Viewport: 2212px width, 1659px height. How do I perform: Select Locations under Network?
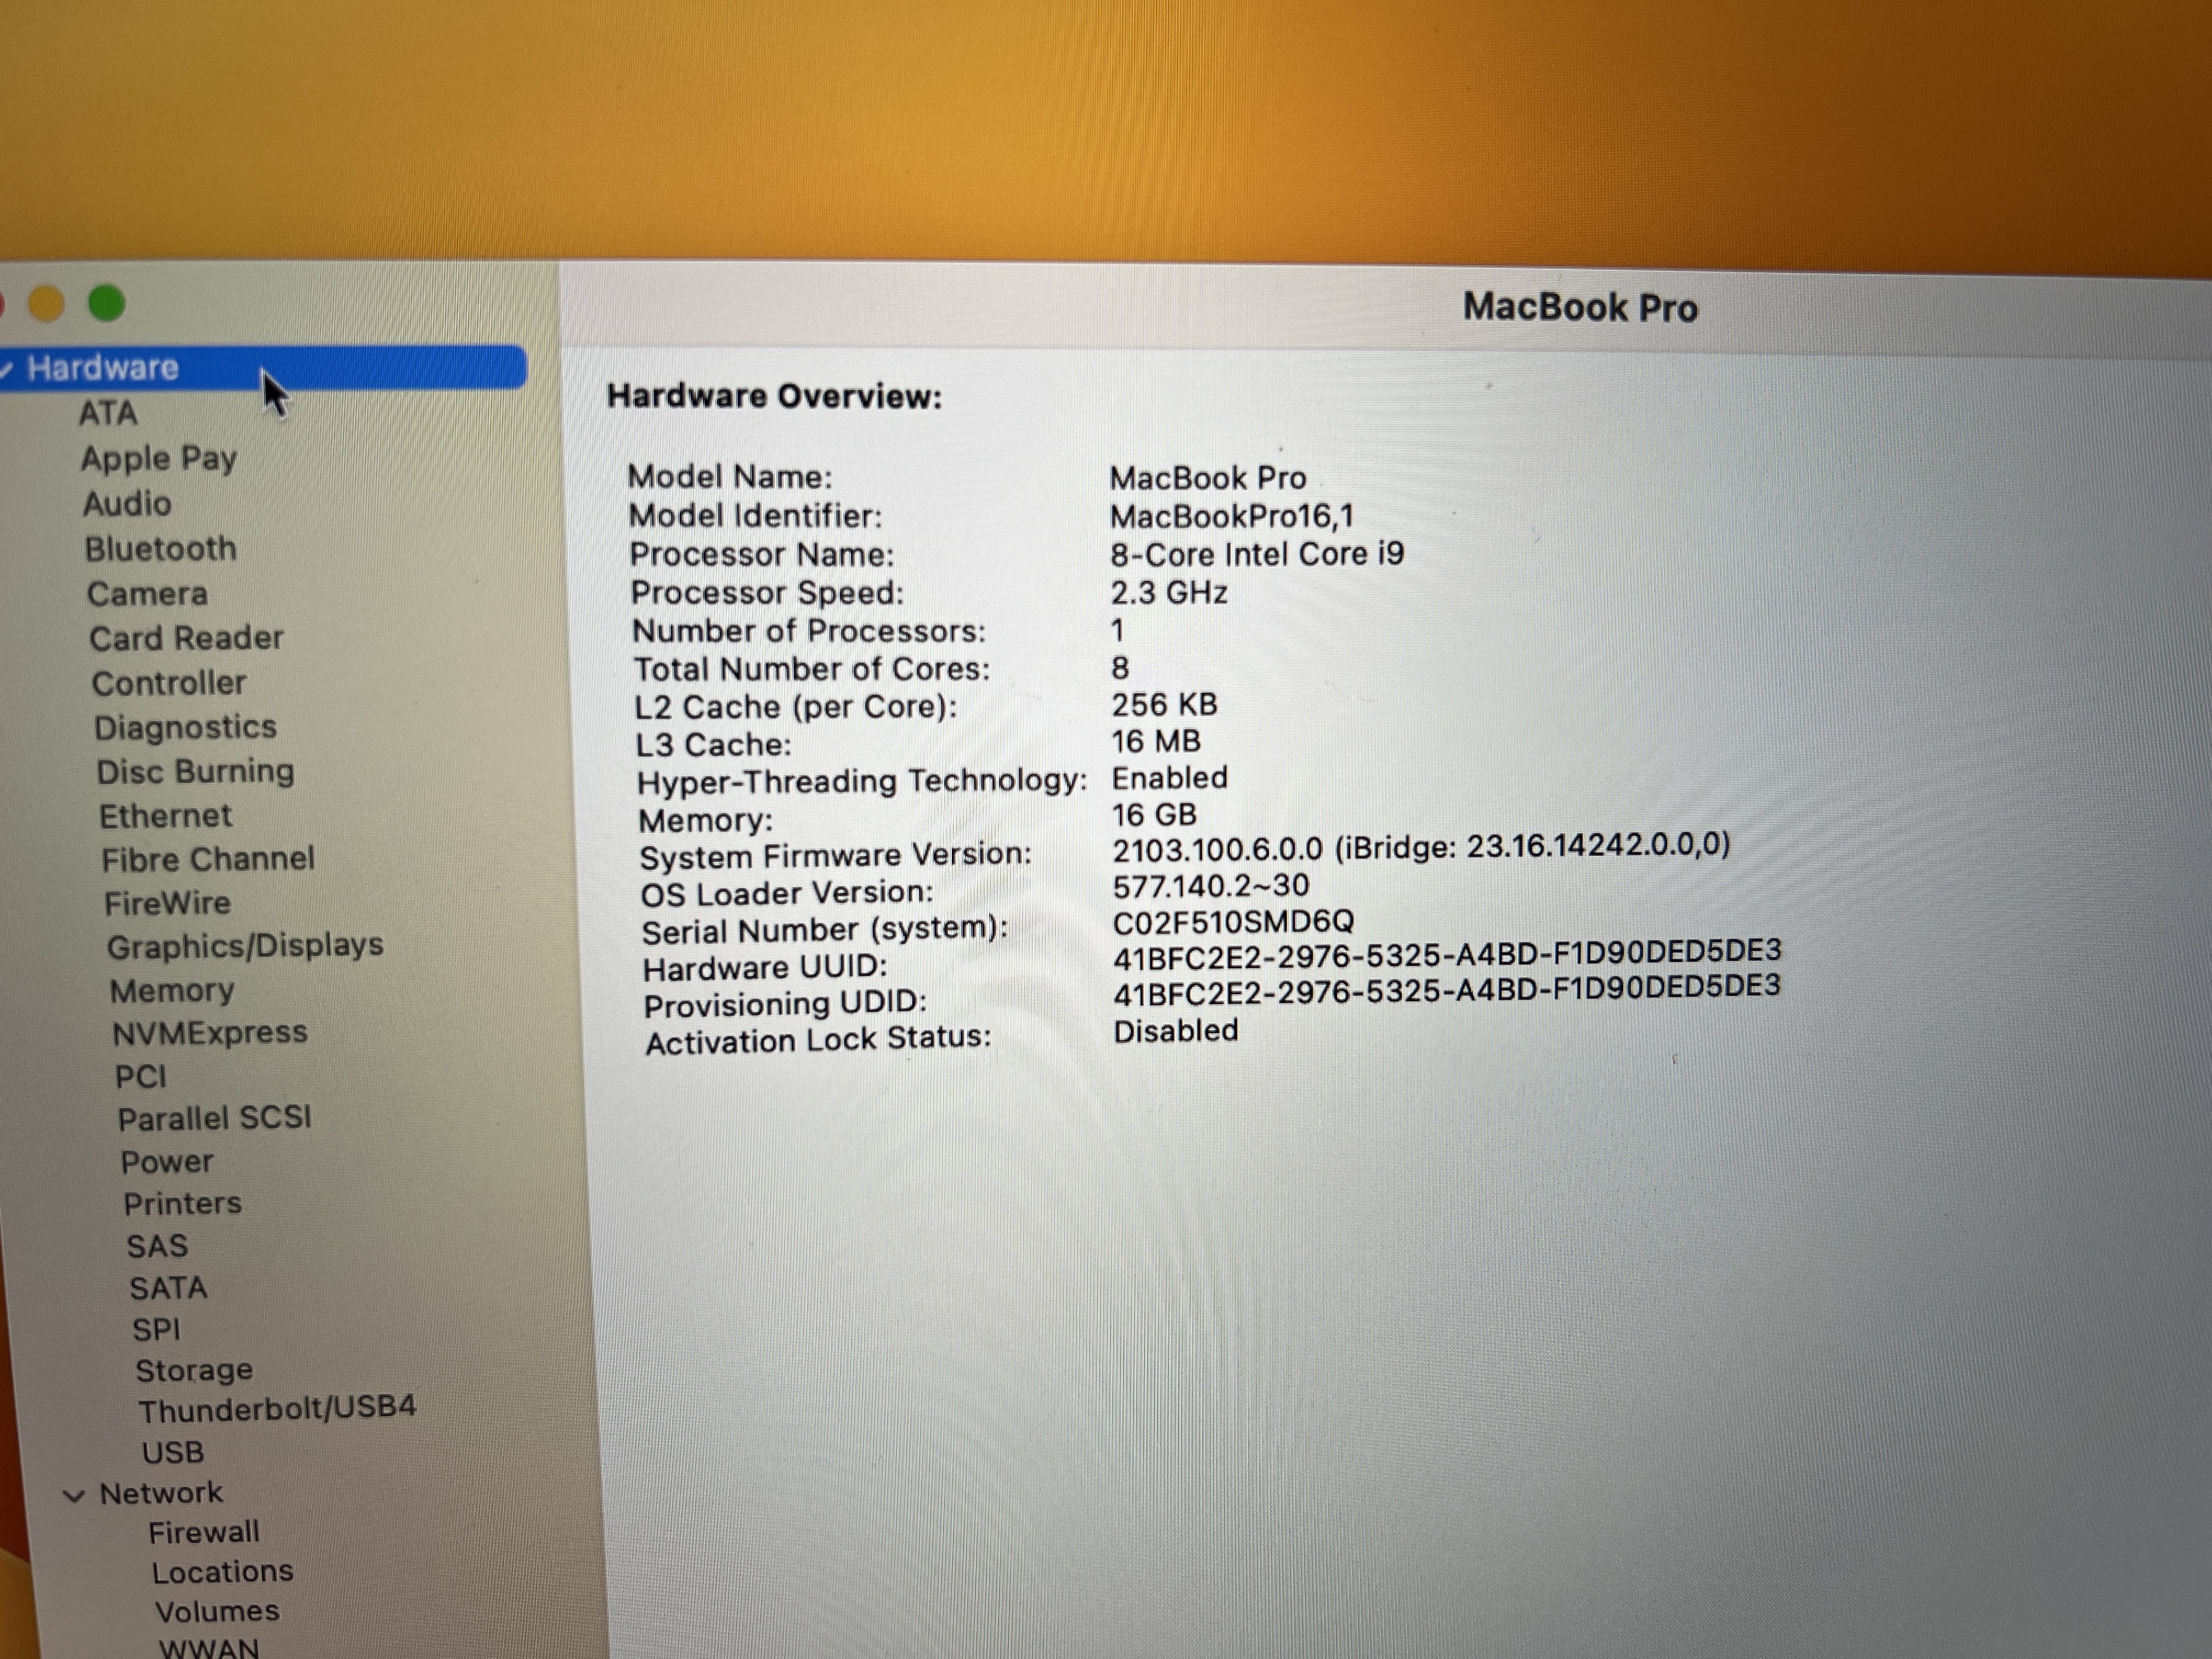pyautogui.click(x=222, y=1572)
